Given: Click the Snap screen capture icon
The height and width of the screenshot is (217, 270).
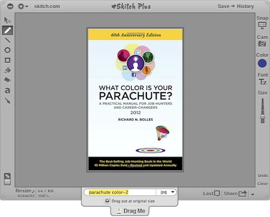Looking at the screenshot, I should coord(262,25).
